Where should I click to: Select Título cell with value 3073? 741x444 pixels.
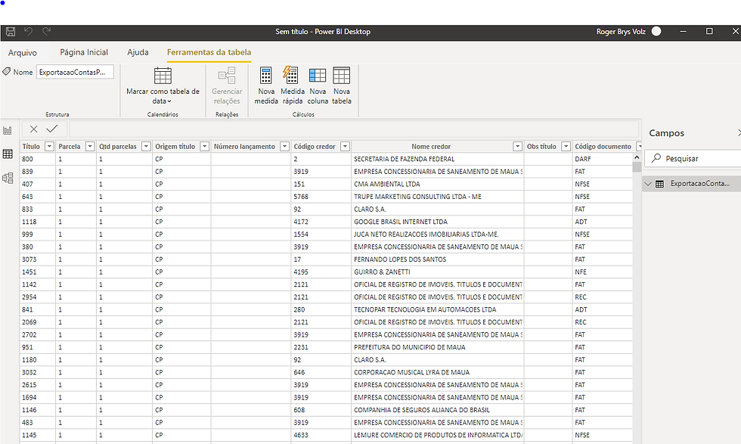[x=38, y=259]
